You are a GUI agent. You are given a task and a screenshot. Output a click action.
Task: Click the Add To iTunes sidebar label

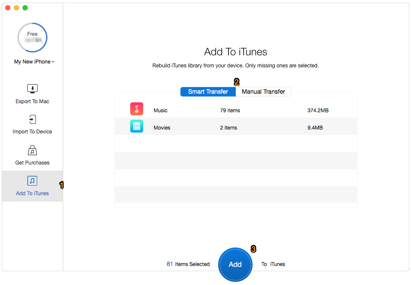click(x=32, y=193)
